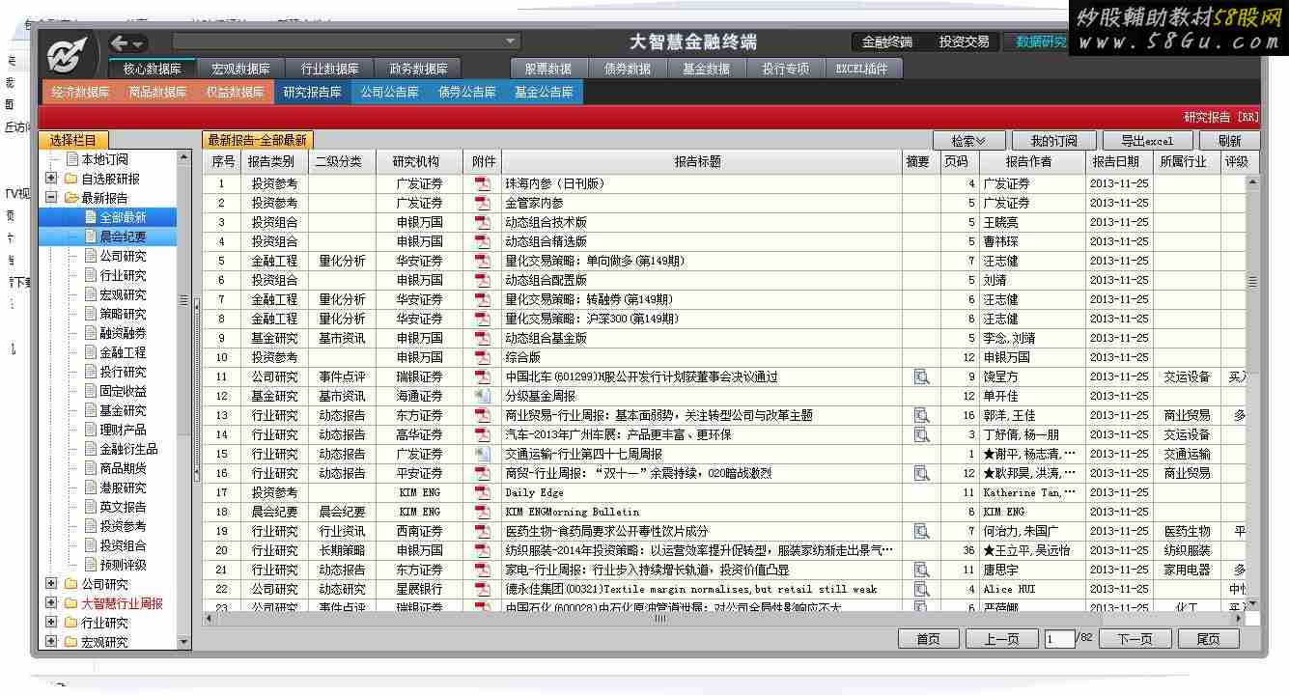
Task: Switch to 宏观数据库 tab
Action: pos(240,69)
